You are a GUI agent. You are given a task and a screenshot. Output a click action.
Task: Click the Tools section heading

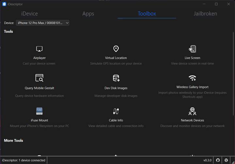8,31
